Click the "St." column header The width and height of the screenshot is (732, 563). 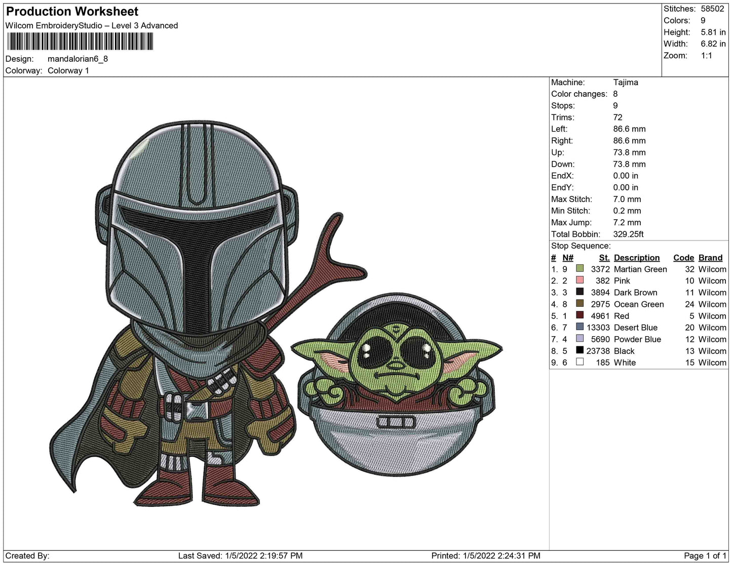coord(604,258)
